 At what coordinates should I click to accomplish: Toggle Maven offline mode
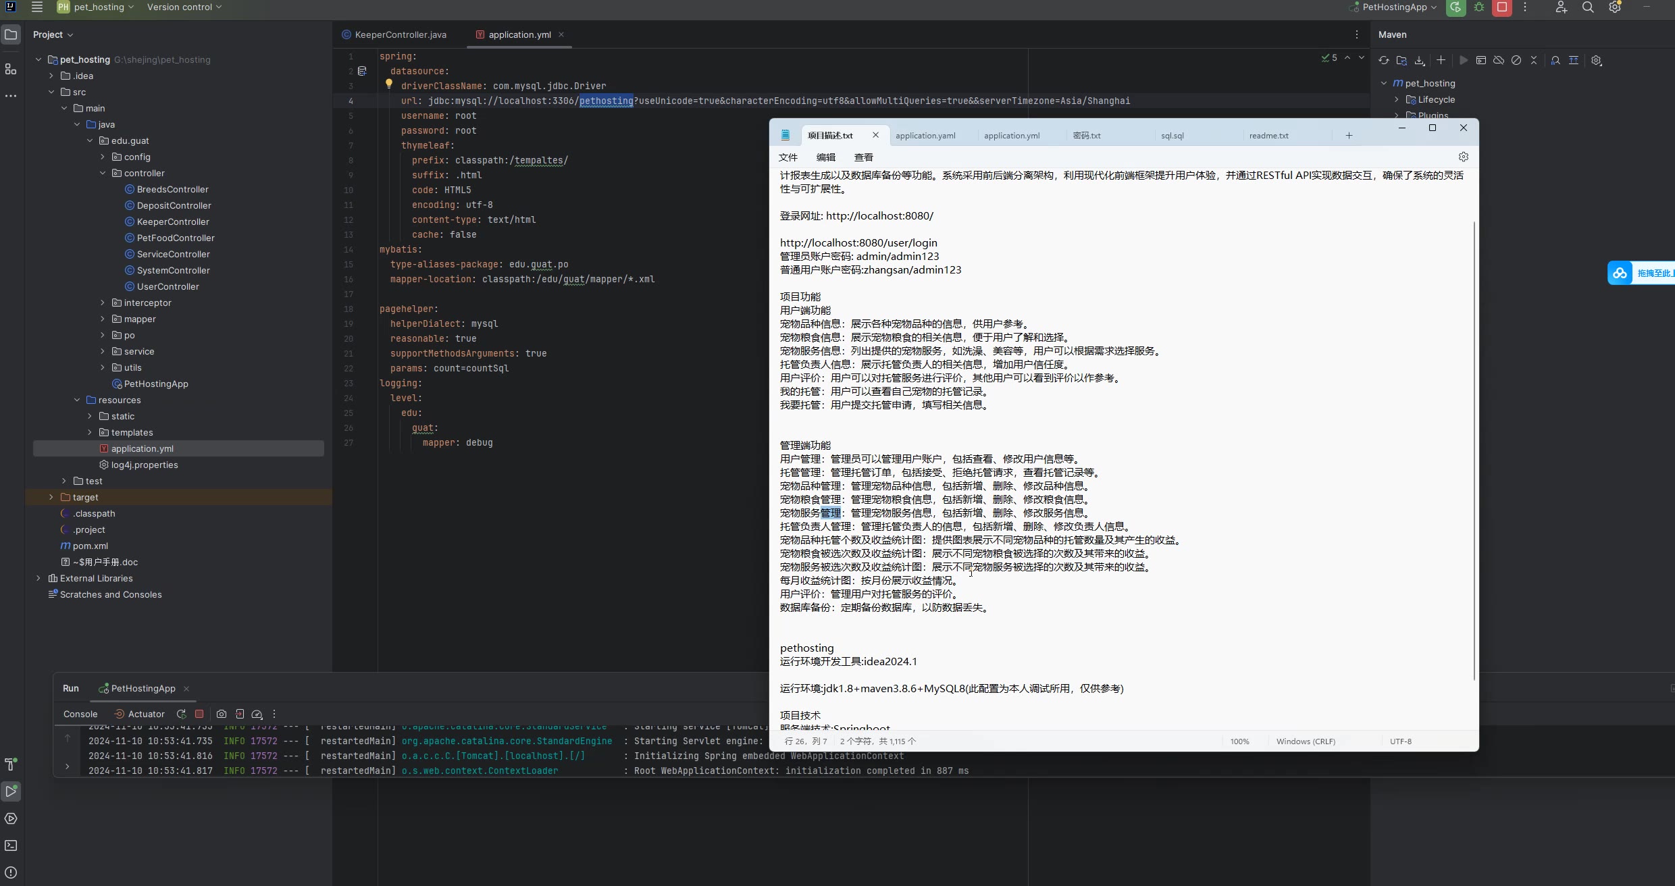click(1498, 60)
